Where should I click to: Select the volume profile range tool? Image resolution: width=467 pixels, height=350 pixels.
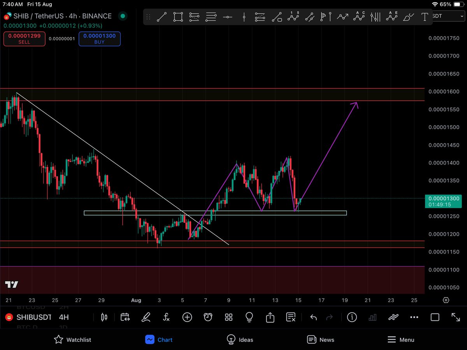click(x=326, y=17)
